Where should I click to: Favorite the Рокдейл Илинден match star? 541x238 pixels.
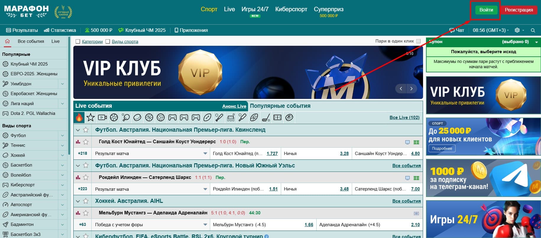click(x=86, y=177)
